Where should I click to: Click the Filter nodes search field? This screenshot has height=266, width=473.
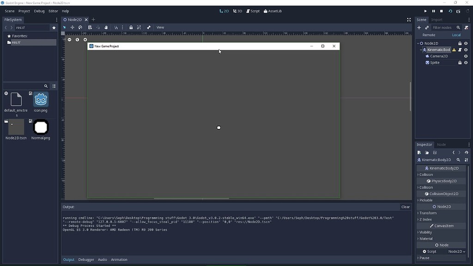click(443, 28)
